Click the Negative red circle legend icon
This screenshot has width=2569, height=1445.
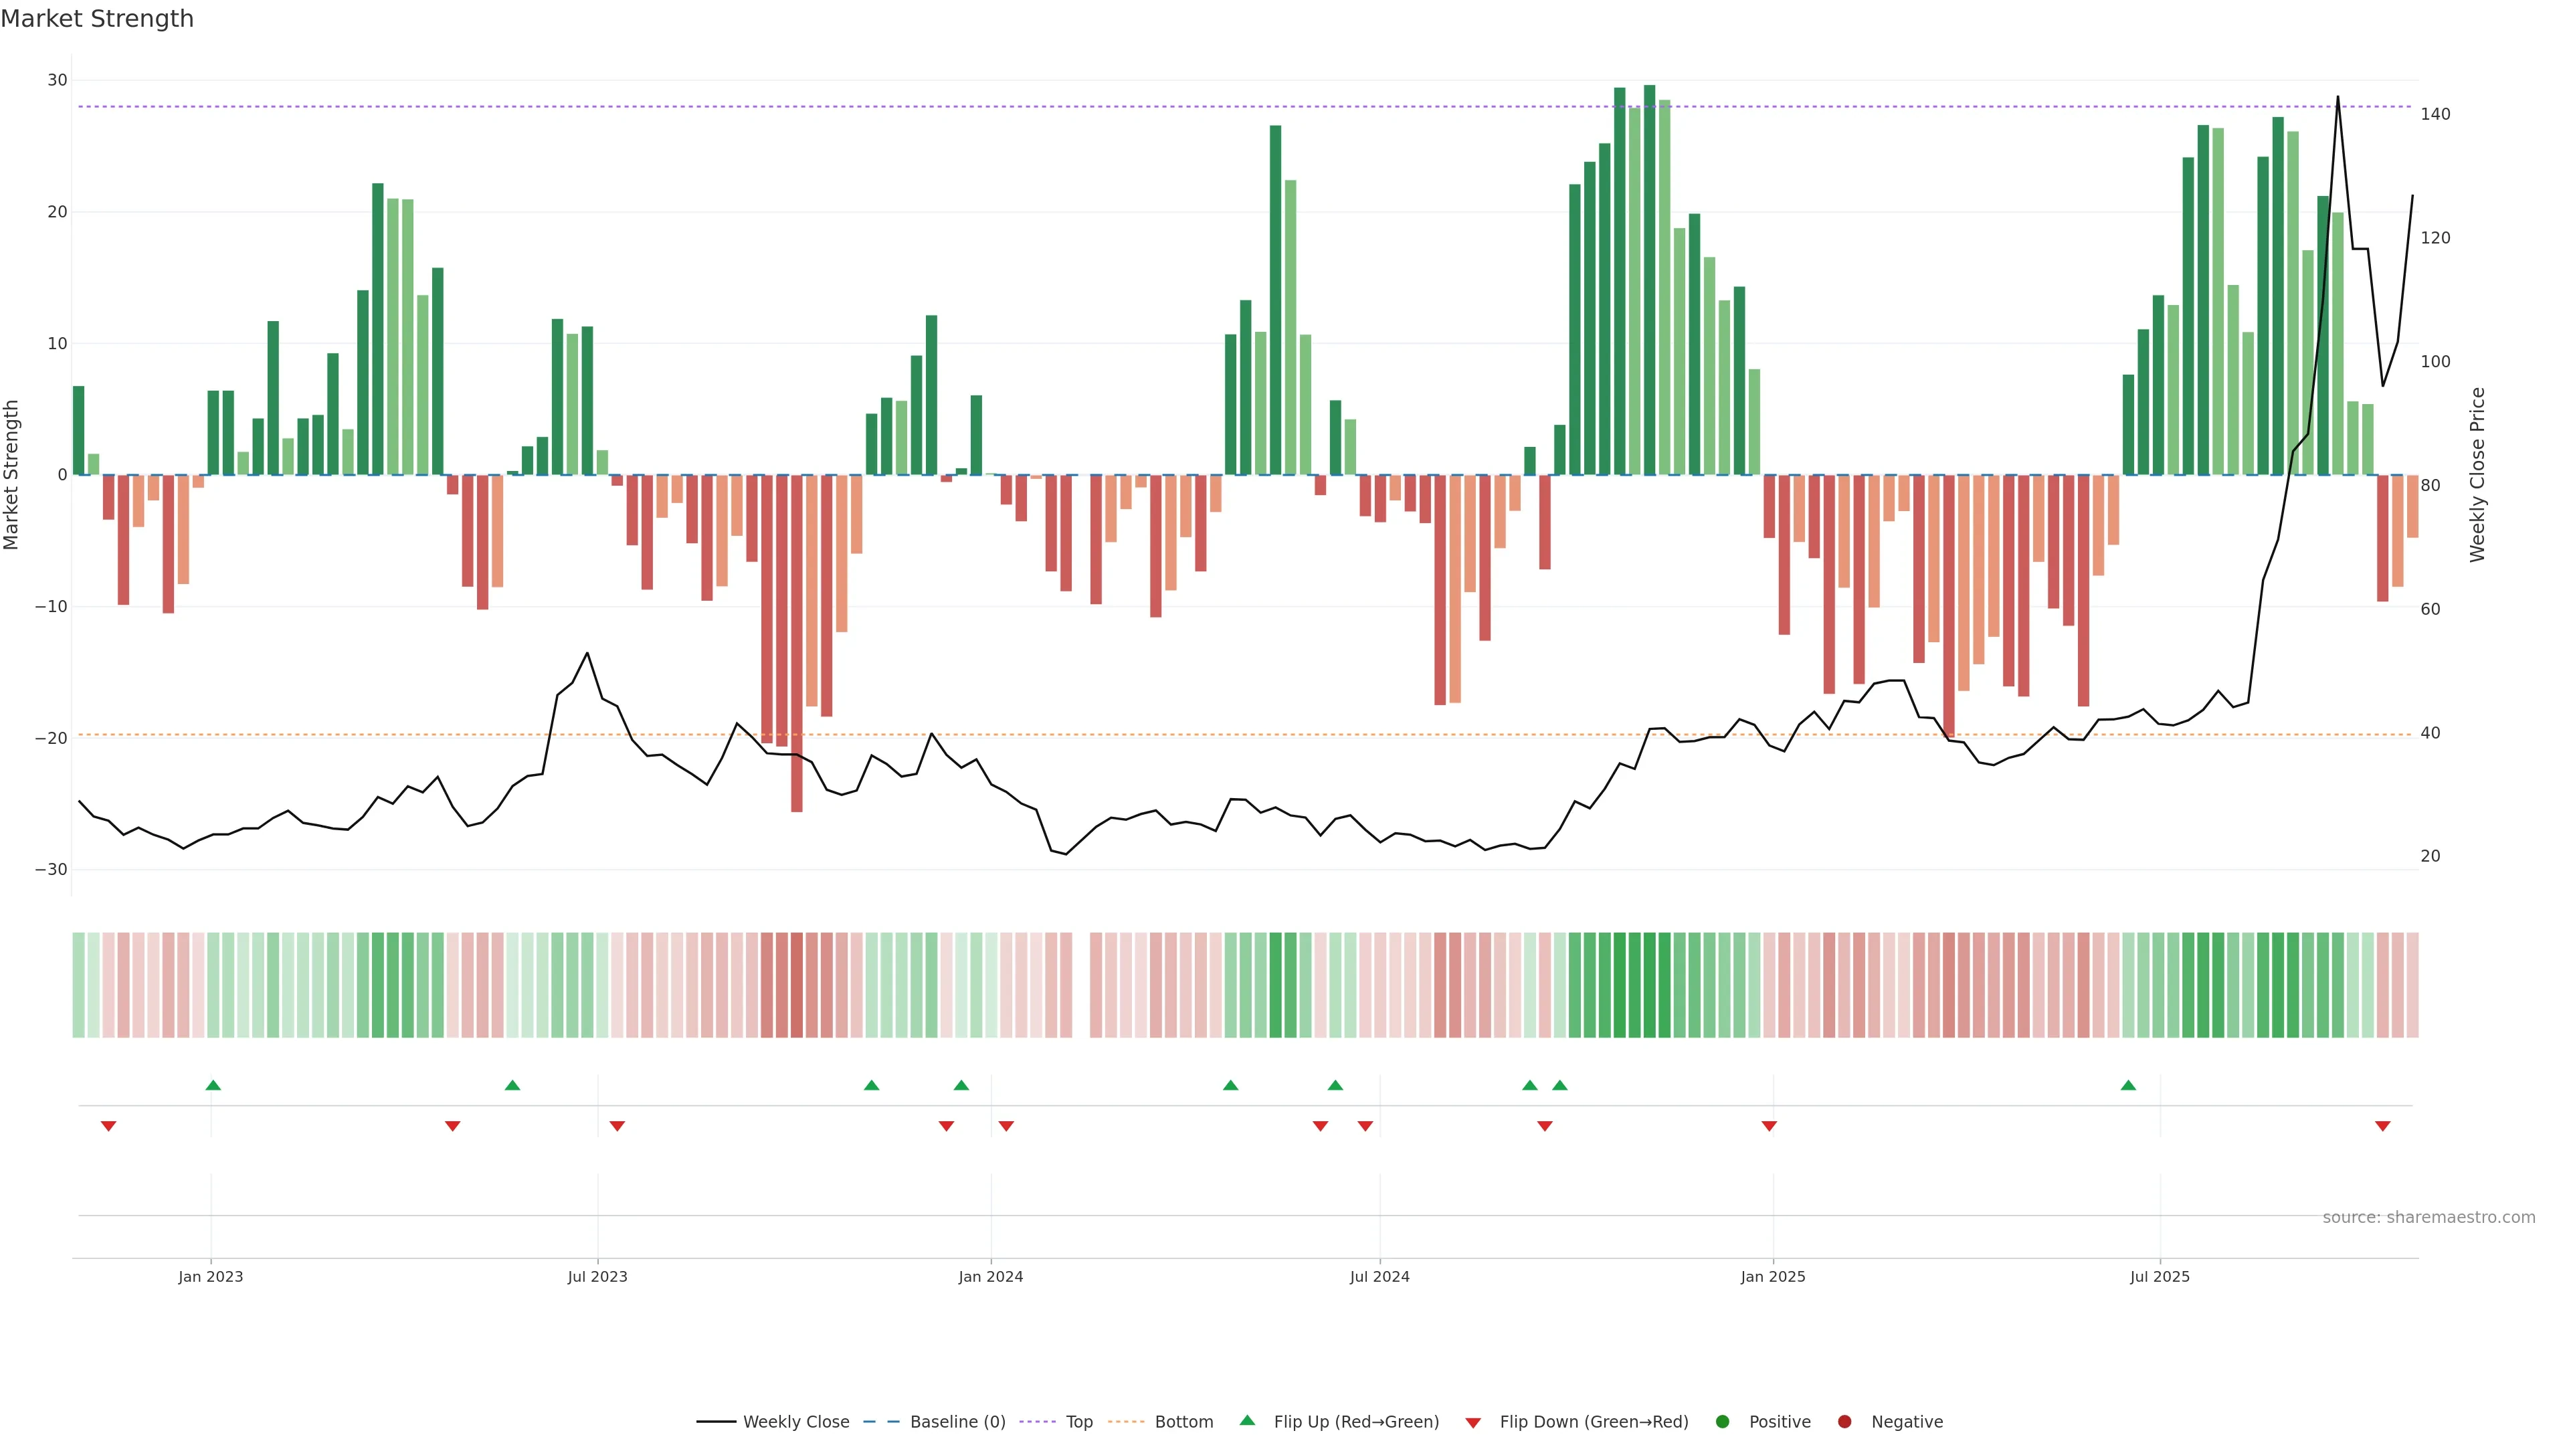click(x=1844, y=1422)
